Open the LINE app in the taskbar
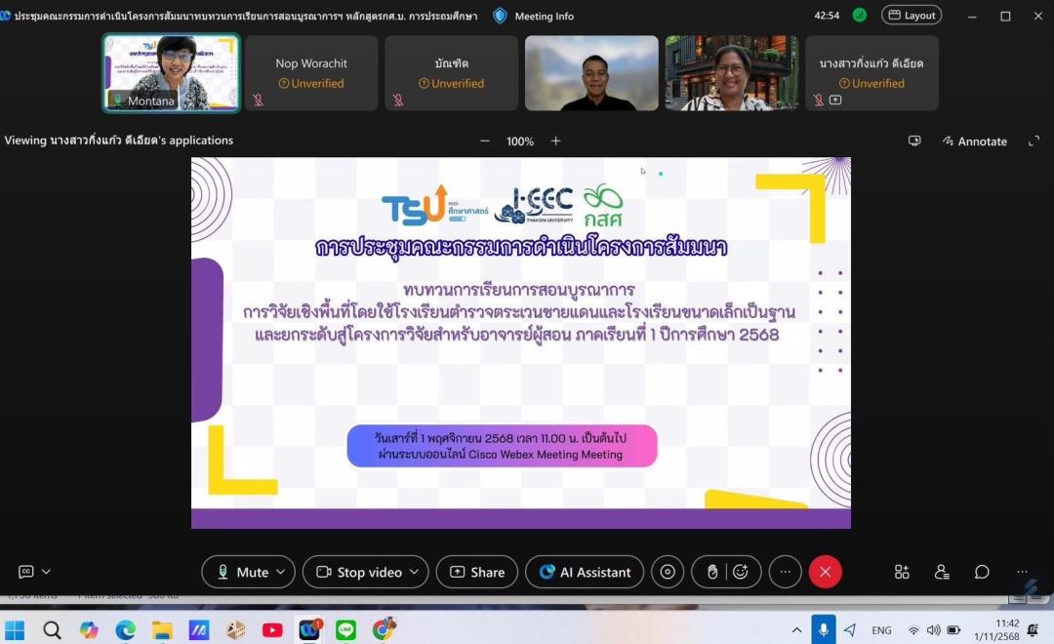The height and width of the screenshot is (644, 1054). pos(346,630)
